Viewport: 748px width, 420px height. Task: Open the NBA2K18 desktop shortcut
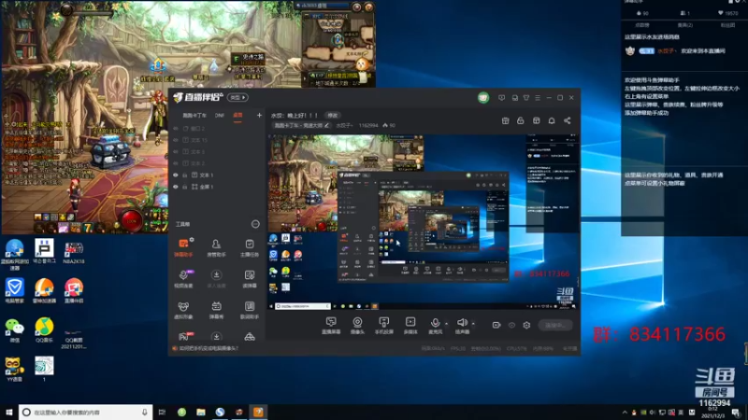(x=74, y=252)
